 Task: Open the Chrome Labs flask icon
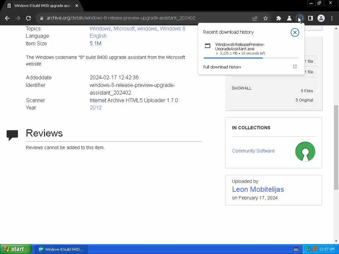tap(289, 19)
